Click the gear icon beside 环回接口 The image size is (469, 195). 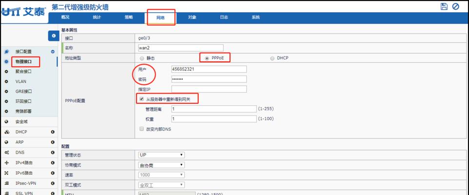coord(6,101)
